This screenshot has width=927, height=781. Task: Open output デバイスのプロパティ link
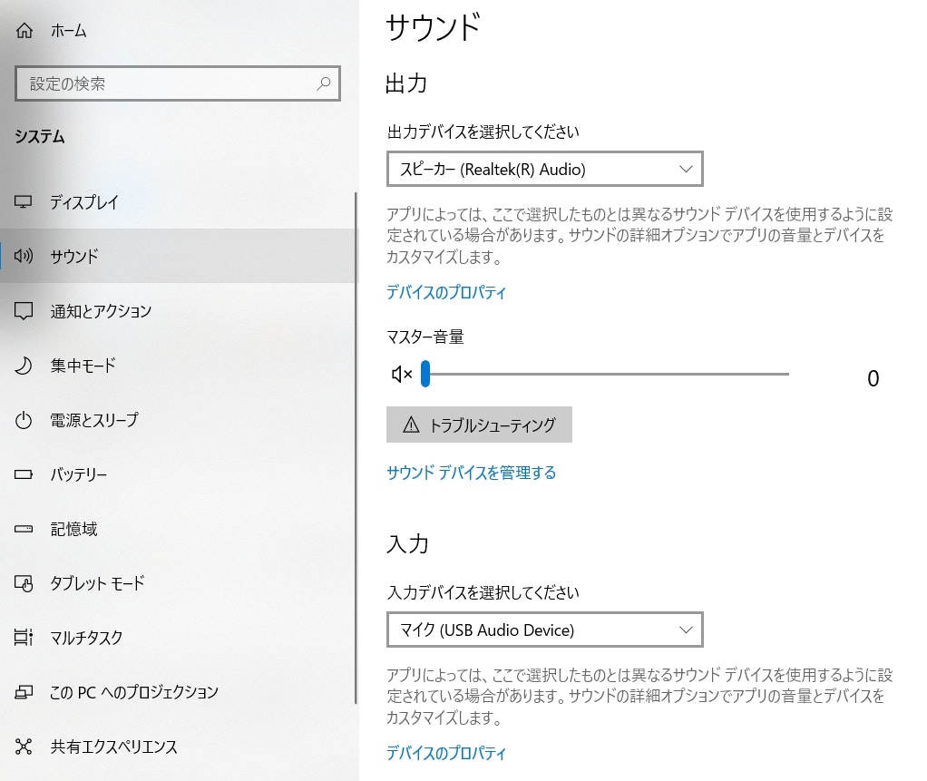coord(445,292)
